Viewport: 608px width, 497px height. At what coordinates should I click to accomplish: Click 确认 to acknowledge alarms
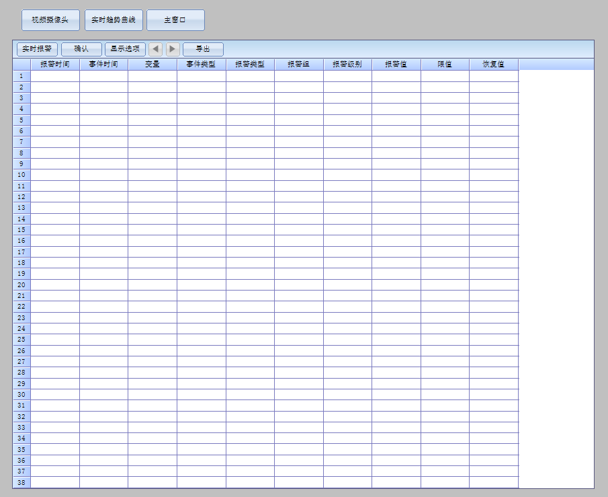81,49
